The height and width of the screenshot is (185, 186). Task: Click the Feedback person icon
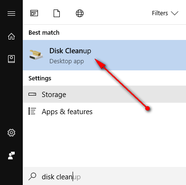point(11,156)
